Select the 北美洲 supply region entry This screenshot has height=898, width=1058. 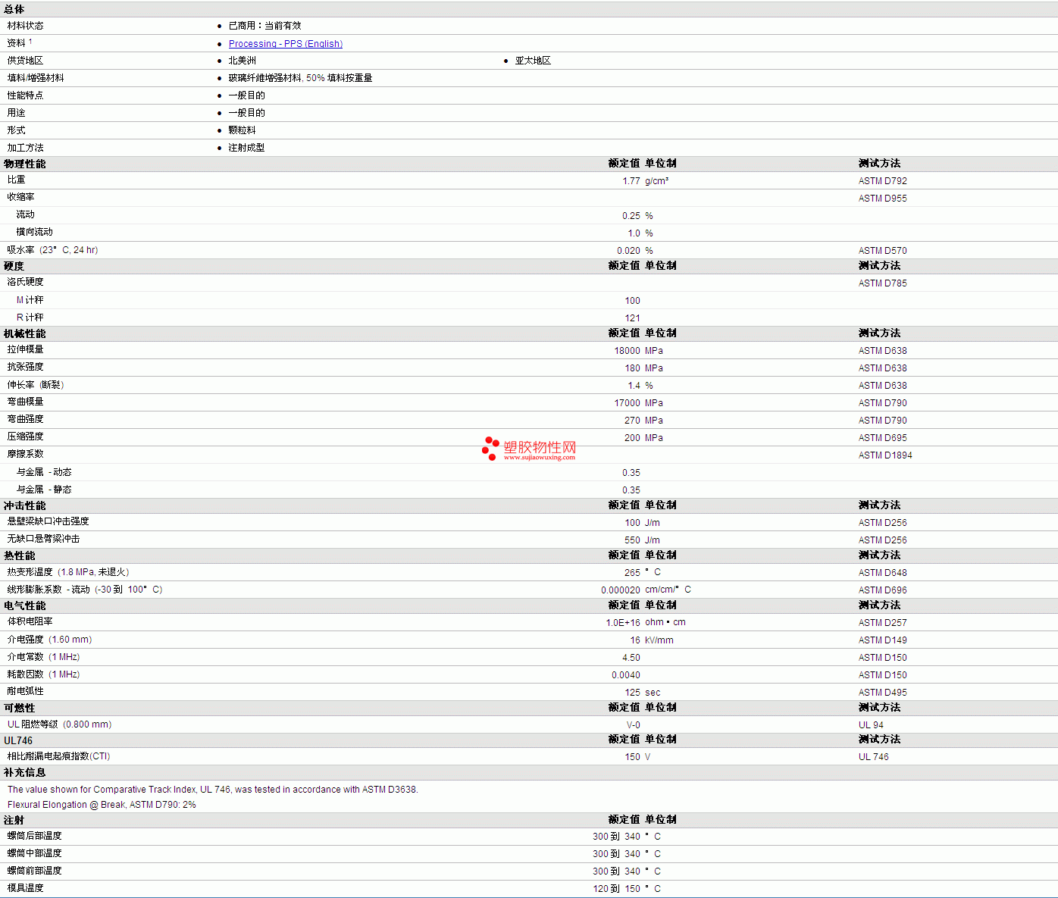click(242, 61)
